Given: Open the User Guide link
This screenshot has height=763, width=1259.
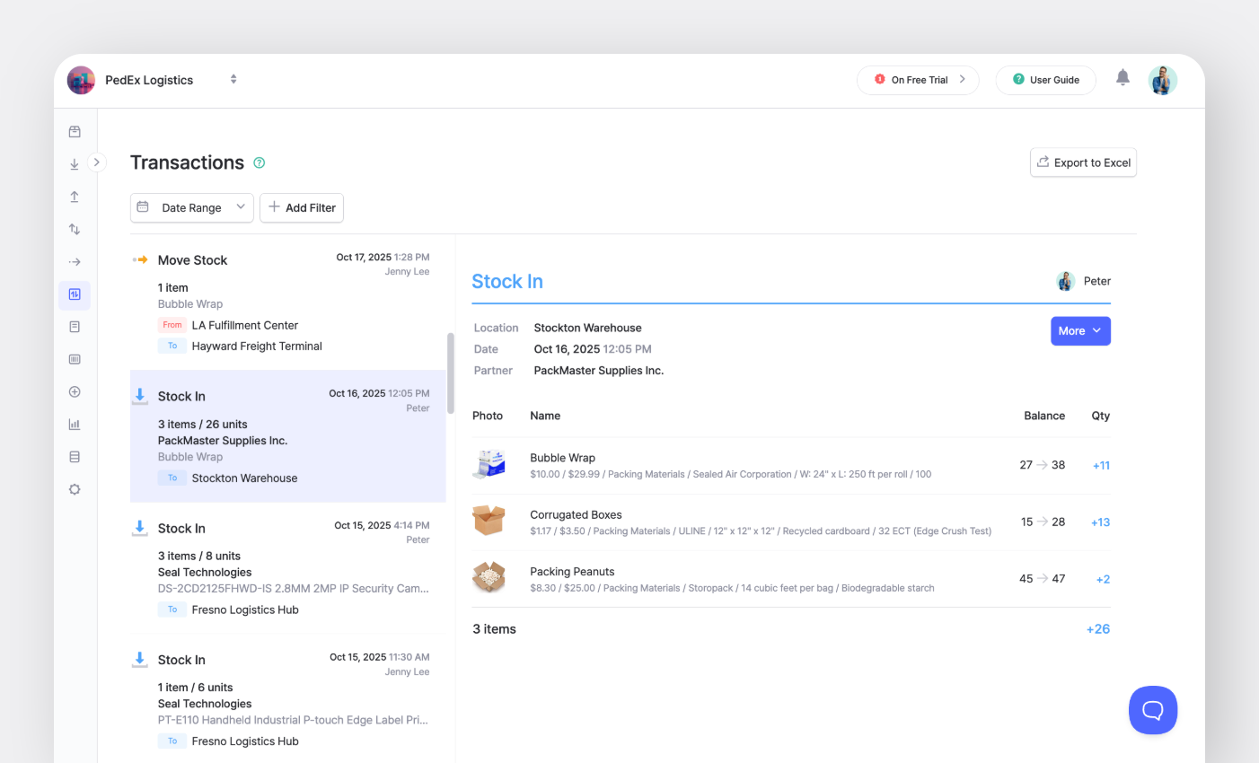Looking at the screenshot, I should (1045, 80).
